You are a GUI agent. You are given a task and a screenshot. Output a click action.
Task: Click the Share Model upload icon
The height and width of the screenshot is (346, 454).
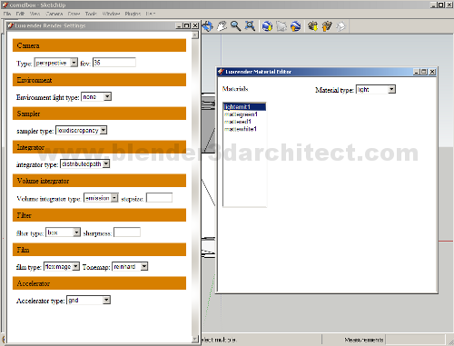[327, 26]
